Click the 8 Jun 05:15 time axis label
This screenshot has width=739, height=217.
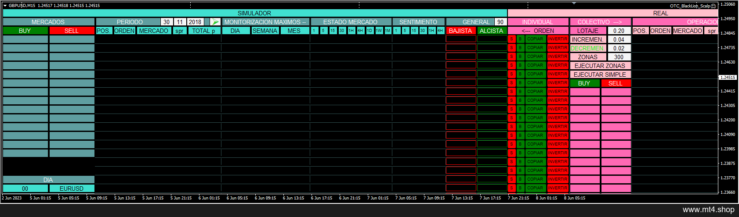click(575, 198)
